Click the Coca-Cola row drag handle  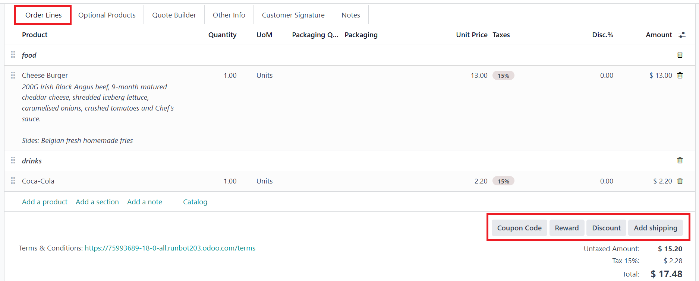coord(13,181)
